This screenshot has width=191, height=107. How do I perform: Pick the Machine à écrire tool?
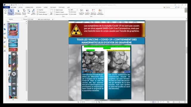(24, 12)
